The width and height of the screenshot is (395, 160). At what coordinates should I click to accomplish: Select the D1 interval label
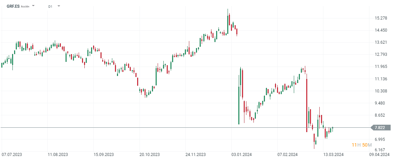click(50, 6)
